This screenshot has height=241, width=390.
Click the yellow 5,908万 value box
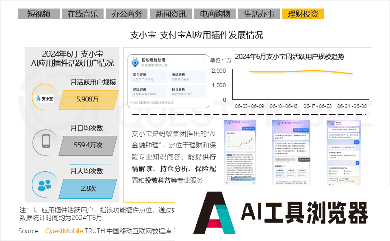[x=89, y=100]
